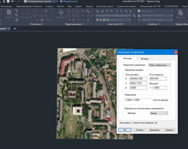Click the X insertion point field
The height and width of the screenshot is (149, 188).
pyautogui.click(x=138, y=78)
